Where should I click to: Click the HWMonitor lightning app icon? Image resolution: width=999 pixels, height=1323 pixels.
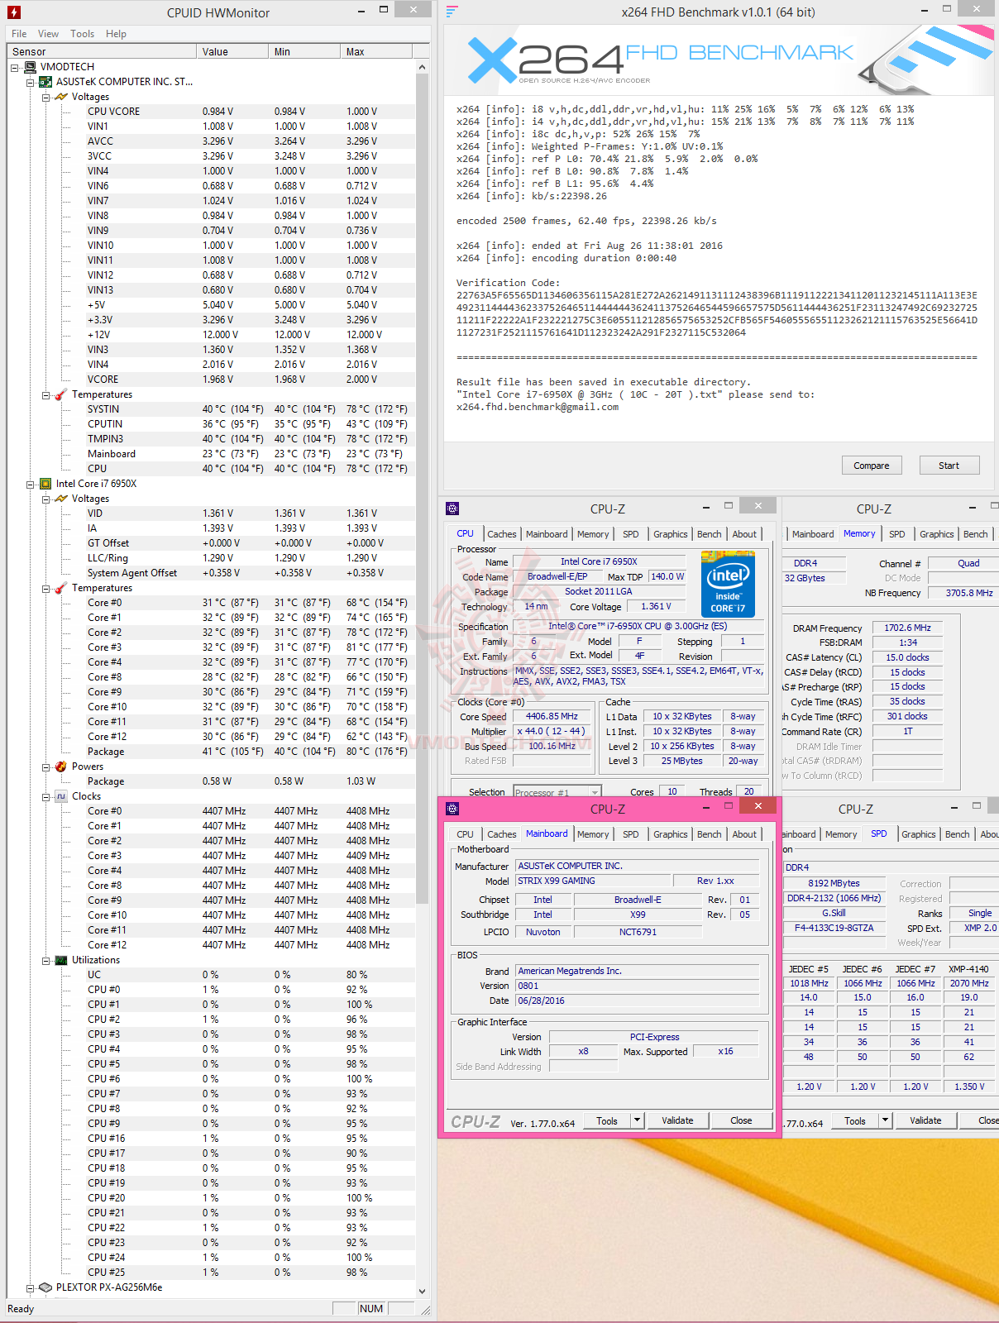coord(13,12)
